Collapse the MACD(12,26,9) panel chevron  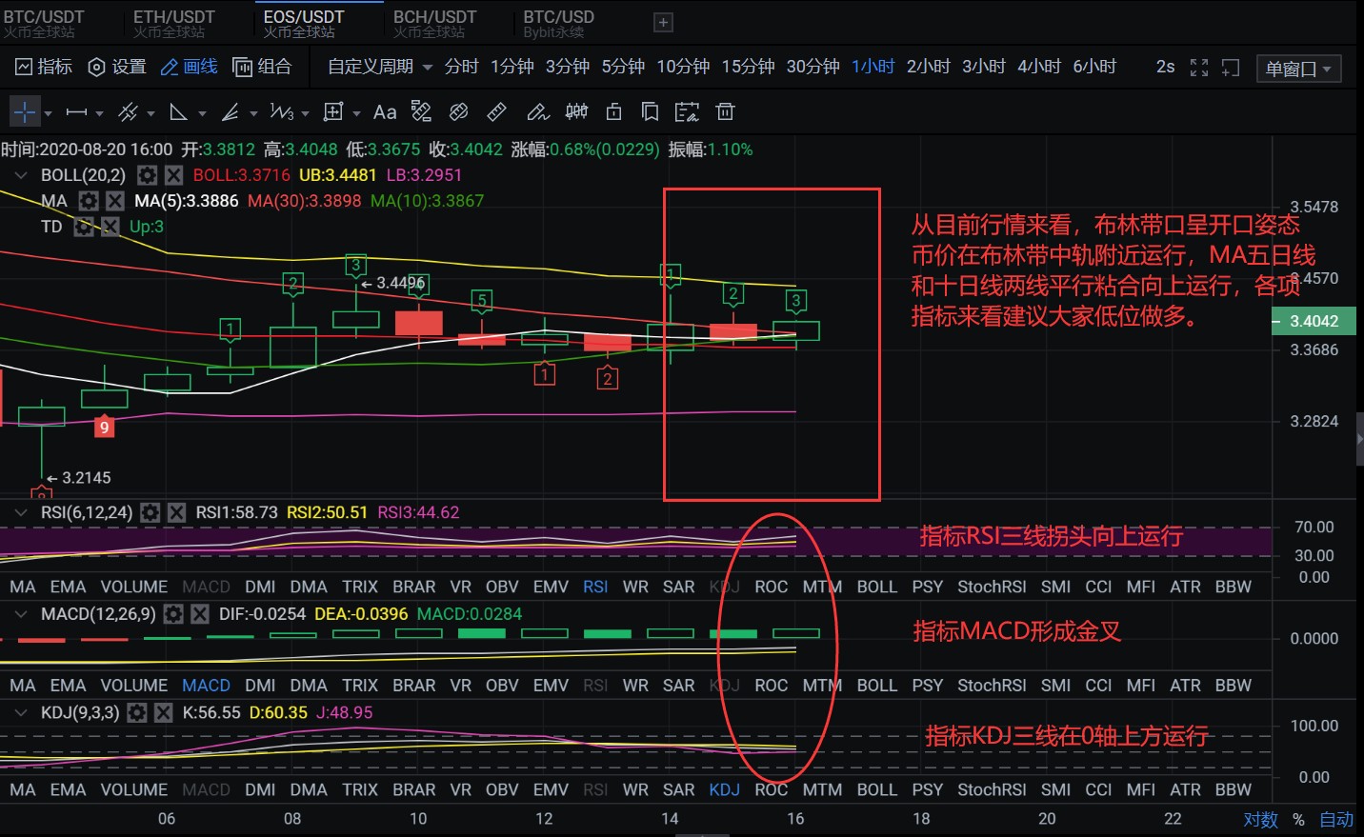pyautogui.click(x=21, y=614)
